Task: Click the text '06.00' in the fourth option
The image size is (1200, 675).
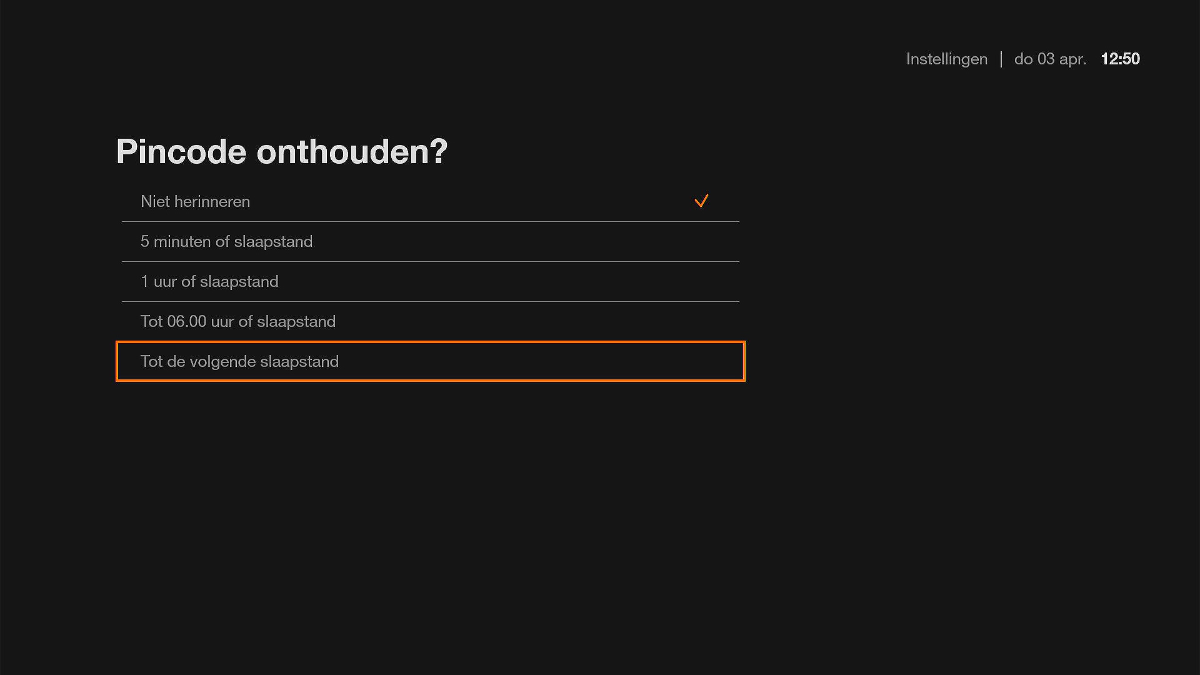Action: (186, 321)
